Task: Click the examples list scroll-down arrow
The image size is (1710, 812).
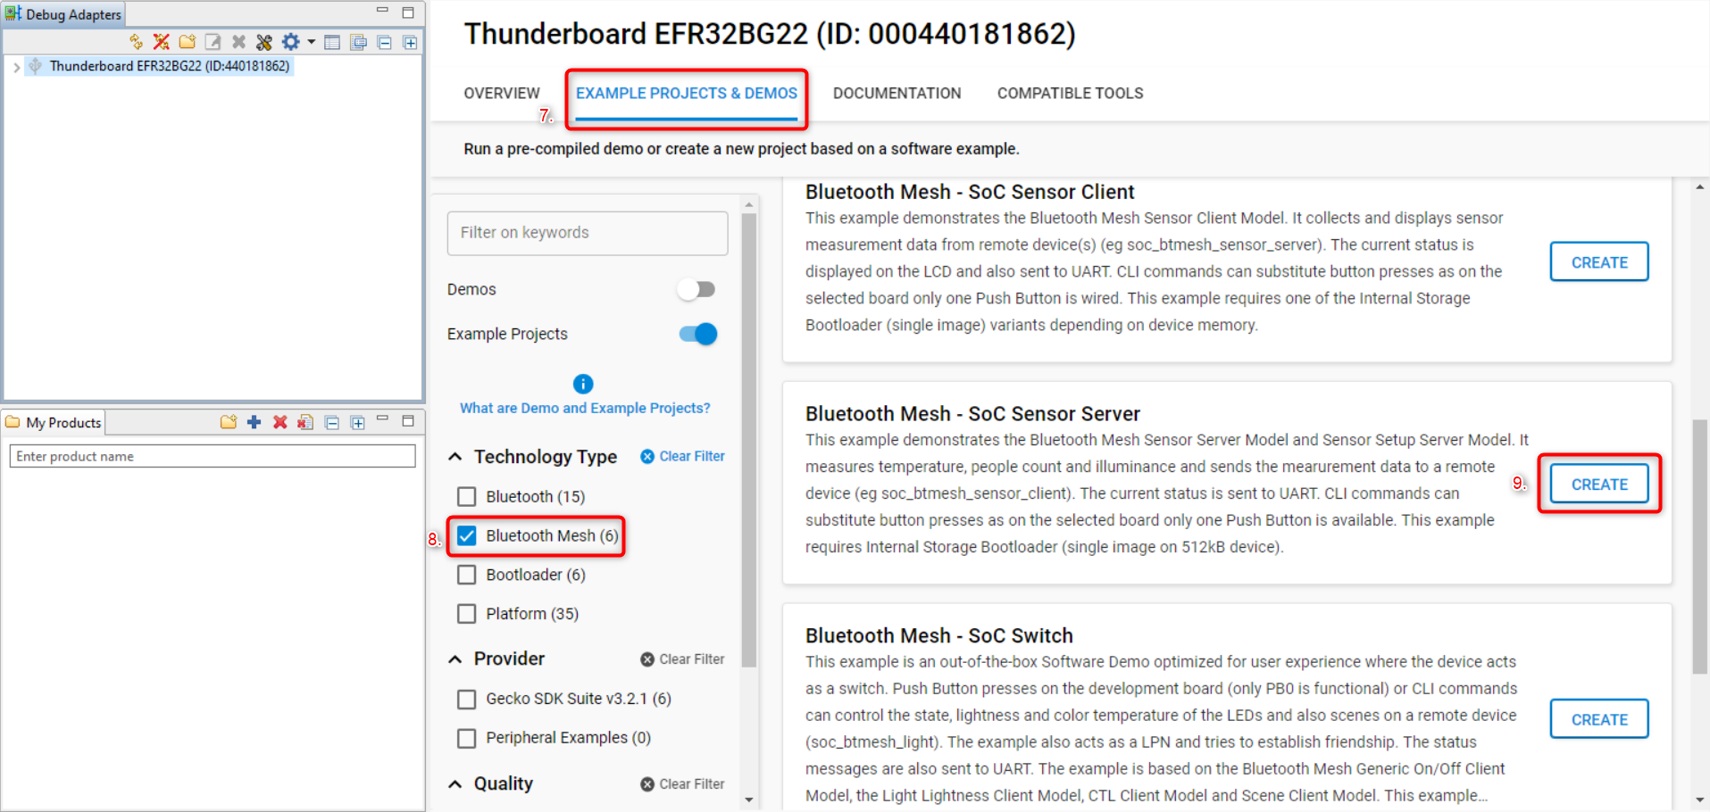Action: point(1700,800)
